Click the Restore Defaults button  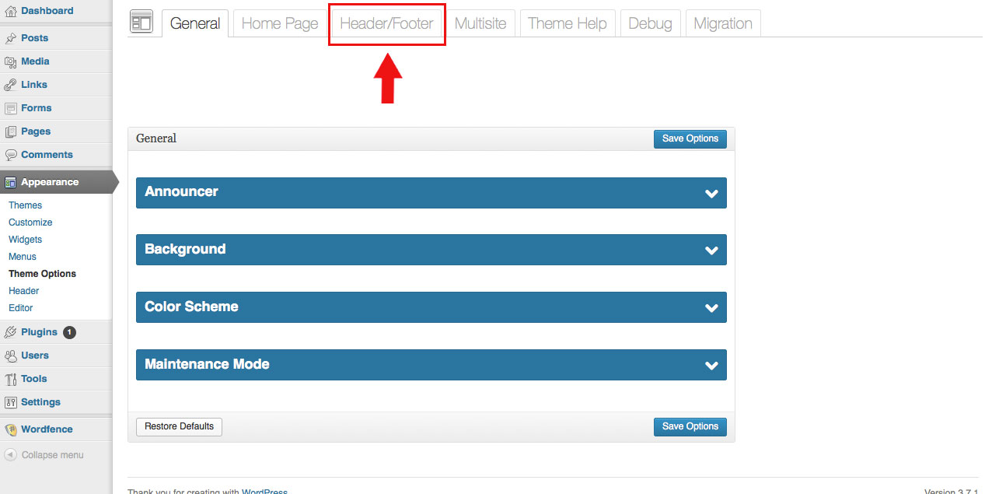point(179,426)
